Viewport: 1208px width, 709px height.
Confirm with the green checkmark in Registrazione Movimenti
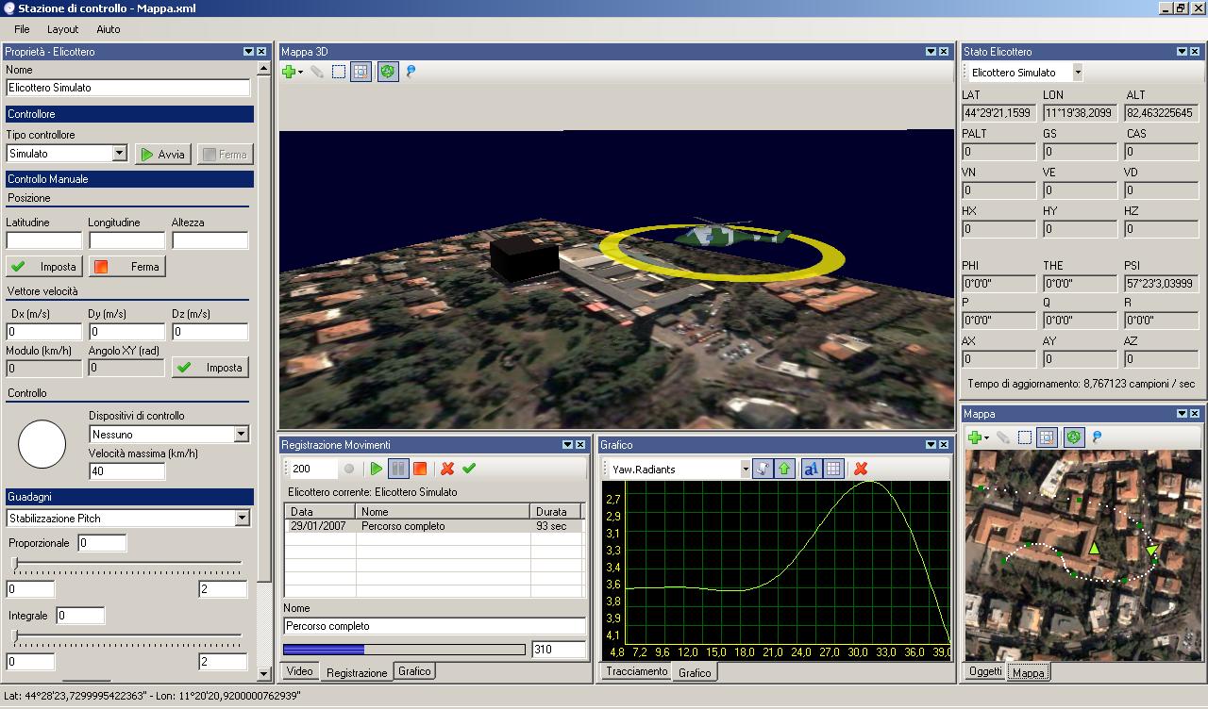click(469, 469)
